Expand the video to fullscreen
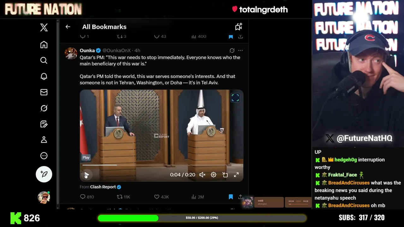Viewport: 404px width, 227px height. coord(236,175)
